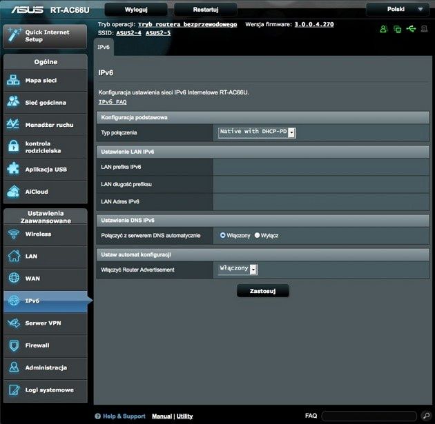Click the Logi systemowe notepad icon
Screen dimensions: 435x424
14,390
